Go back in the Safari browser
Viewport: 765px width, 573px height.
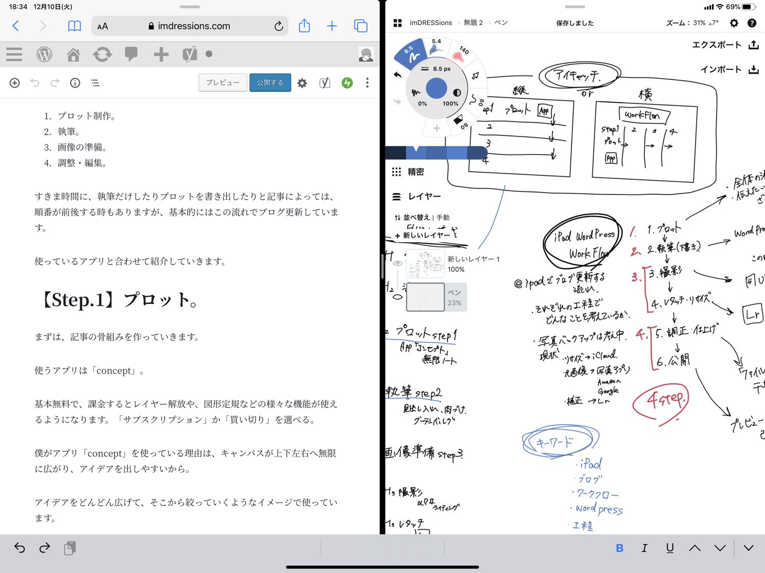coord(16,26)
